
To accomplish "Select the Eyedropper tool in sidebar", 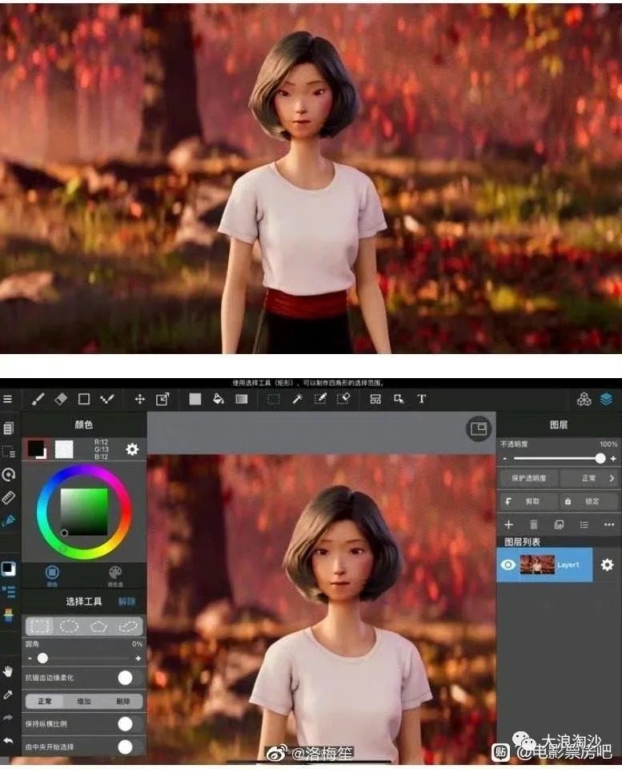I will click(x=8, y=695).
